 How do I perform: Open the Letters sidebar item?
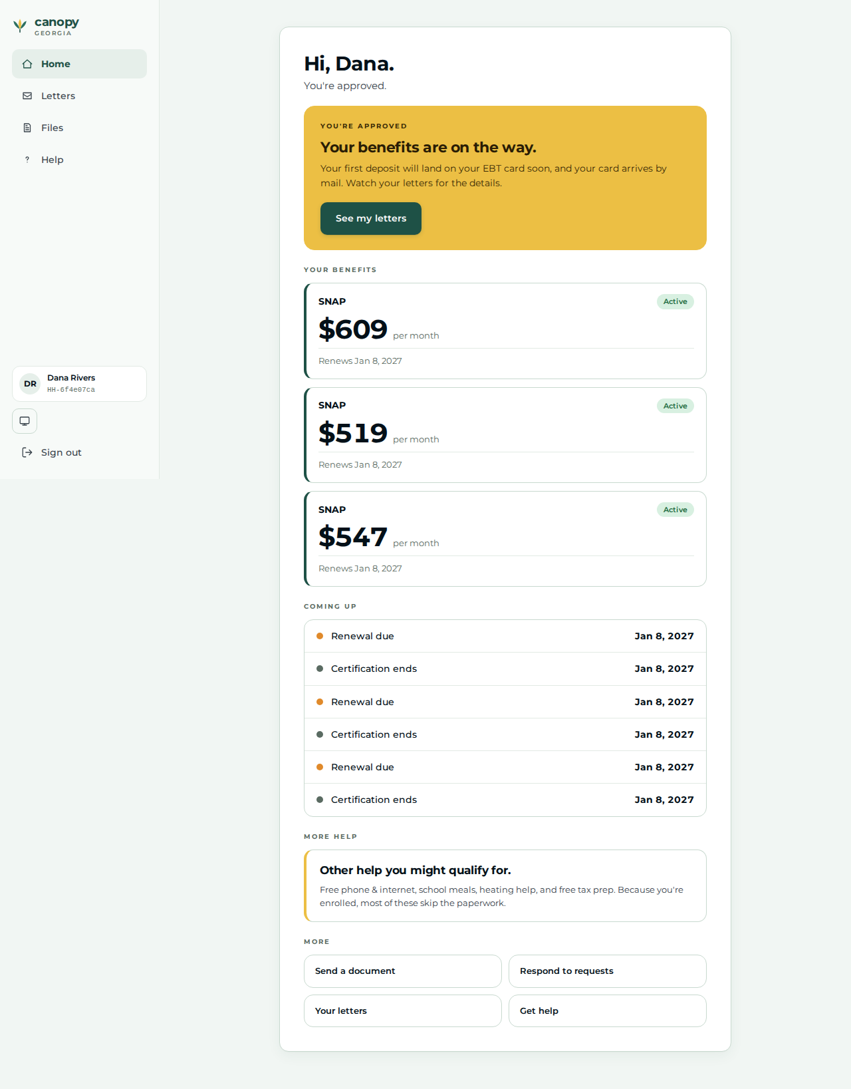pyautogui.click(x=79, y=96)
